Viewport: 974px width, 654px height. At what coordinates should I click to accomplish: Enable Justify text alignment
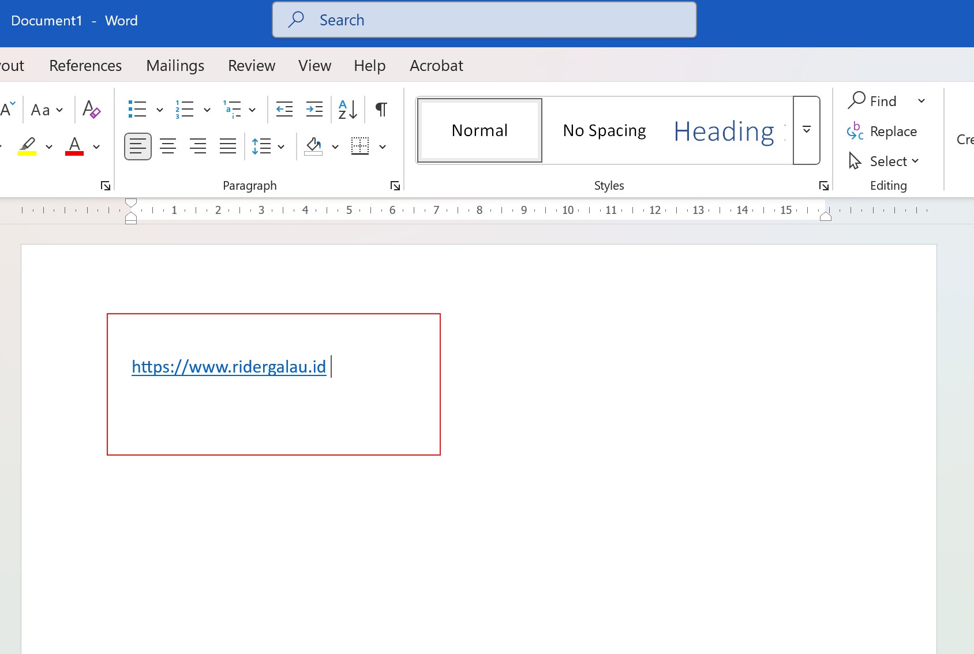click(228, 146)
